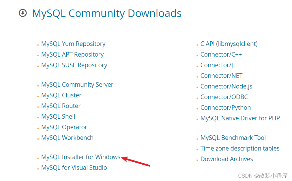Open the Connector/J link
The height and width of the screenshot is (181, 292).
[x=217, y=65]
